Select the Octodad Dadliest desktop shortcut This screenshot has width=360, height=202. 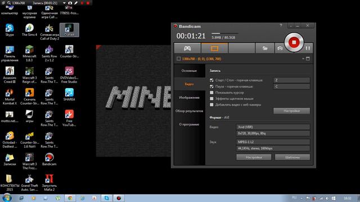tap(10, 140)
